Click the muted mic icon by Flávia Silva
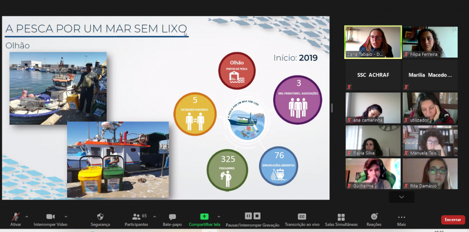This screenshot has width=469, height=232. point(349,153)
